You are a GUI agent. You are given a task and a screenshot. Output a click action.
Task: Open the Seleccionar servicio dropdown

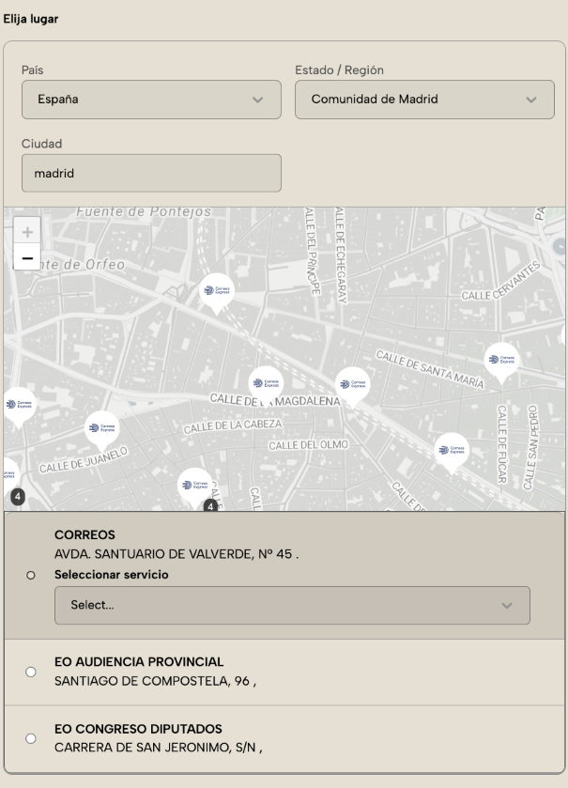coord(292,606)
